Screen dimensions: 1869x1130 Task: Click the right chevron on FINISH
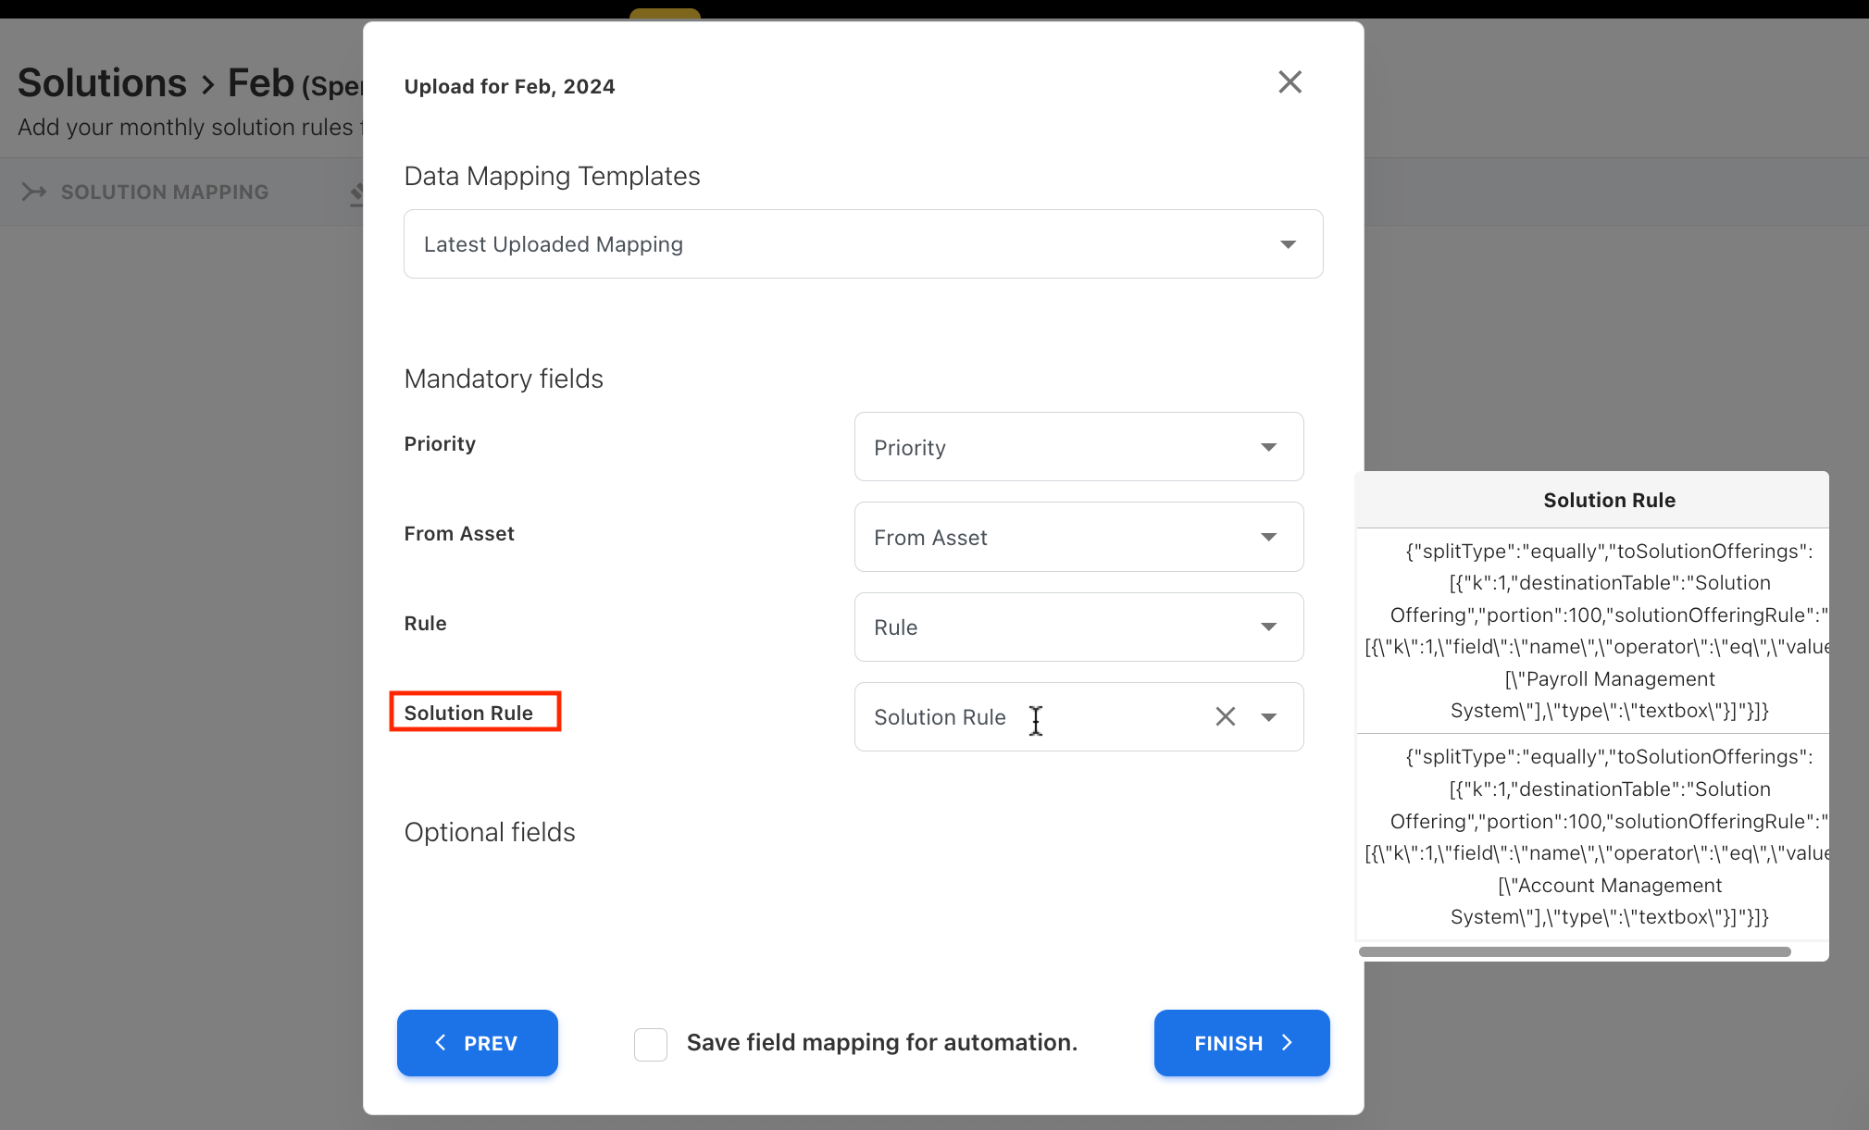(x=1287, y=1042)
